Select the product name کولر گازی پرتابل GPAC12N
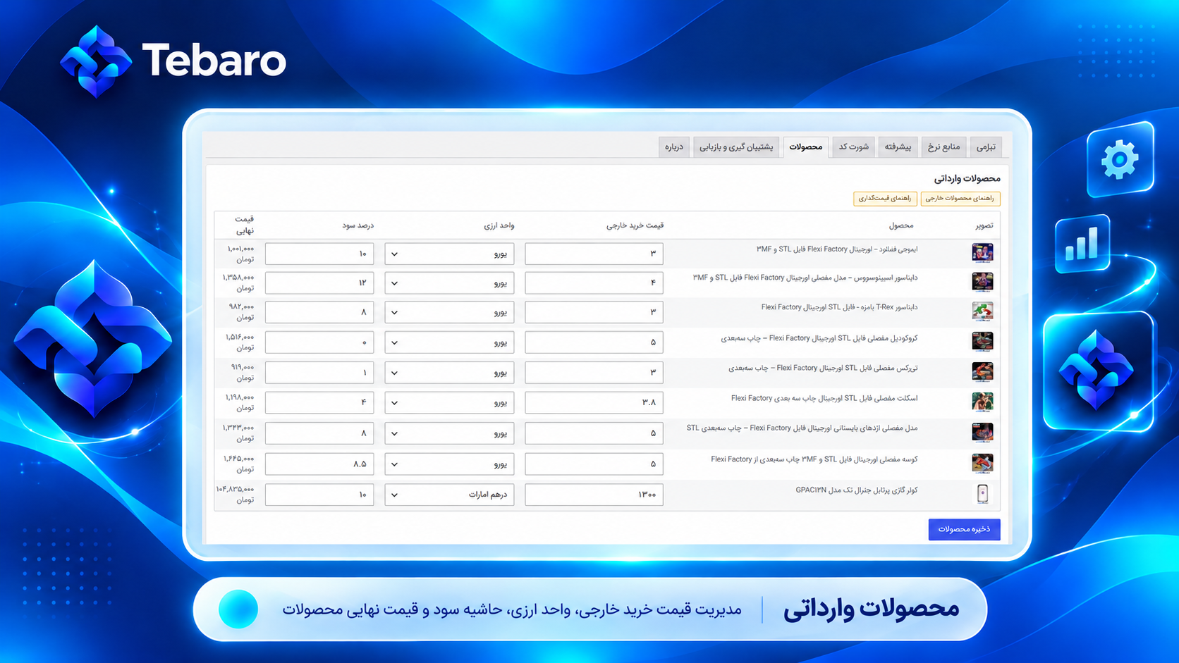The image size is (1179, 663). coord(857,490)
